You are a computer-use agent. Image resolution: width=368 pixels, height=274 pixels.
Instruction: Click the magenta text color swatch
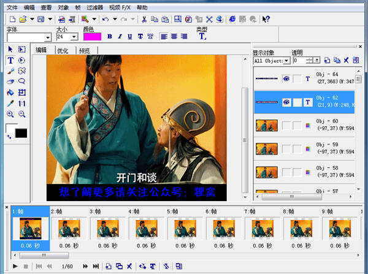click(x=92, y=37)
